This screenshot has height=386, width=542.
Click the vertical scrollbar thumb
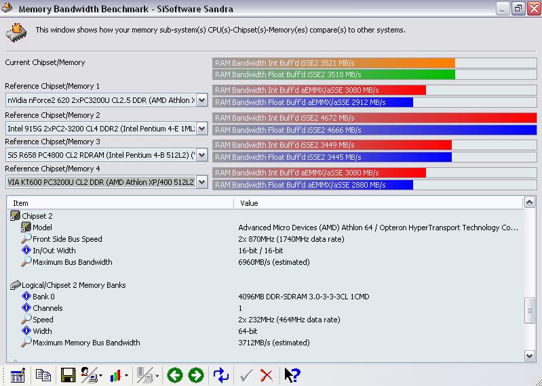pyautogui.click(x=530, y=310)
